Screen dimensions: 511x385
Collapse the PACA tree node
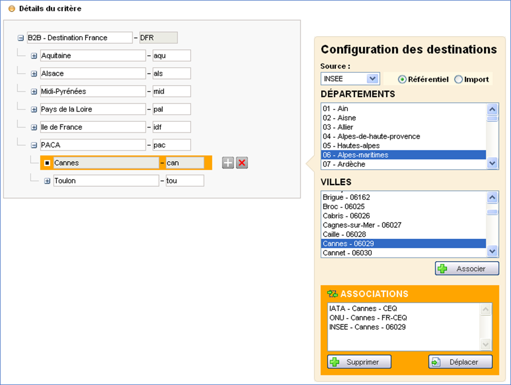[x=34, y=145]
